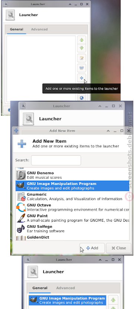Select the GNU Octave icon
The width and height of the screenshot is (134, 309).
pos(21,207)
